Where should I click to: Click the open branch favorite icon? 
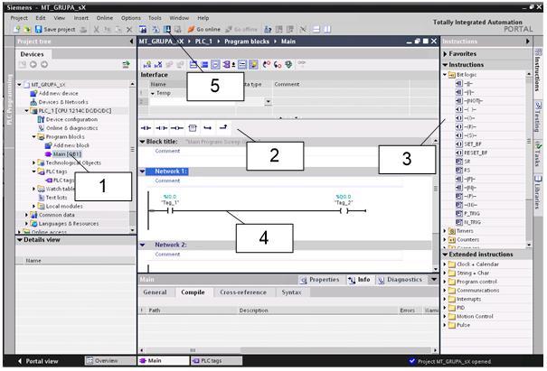click(208, 128)
